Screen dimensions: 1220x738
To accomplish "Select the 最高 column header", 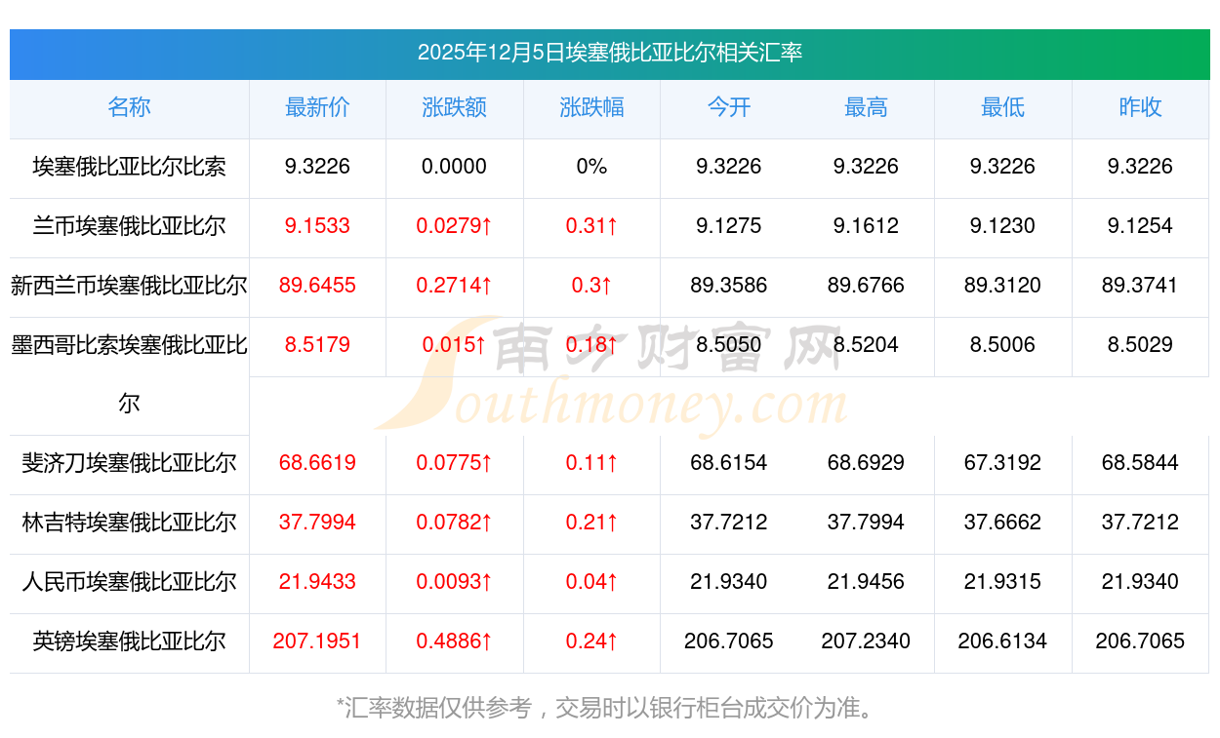I will [866, 108].
